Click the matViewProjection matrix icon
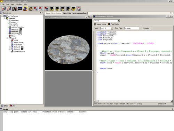The width and height of the screenshot is (174, 131). tap(10, 27)
